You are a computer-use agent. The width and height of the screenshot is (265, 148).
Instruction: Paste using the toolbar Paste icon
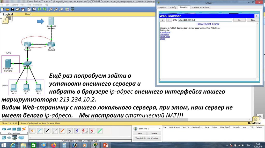coord(34,10)
